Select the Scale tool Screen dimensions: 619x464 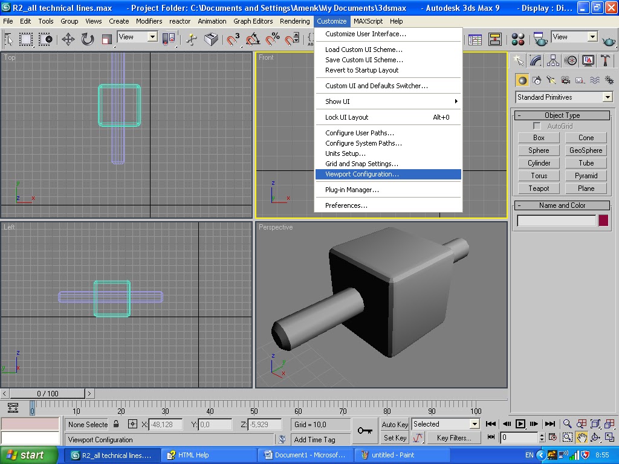click(x=106, y=39)
